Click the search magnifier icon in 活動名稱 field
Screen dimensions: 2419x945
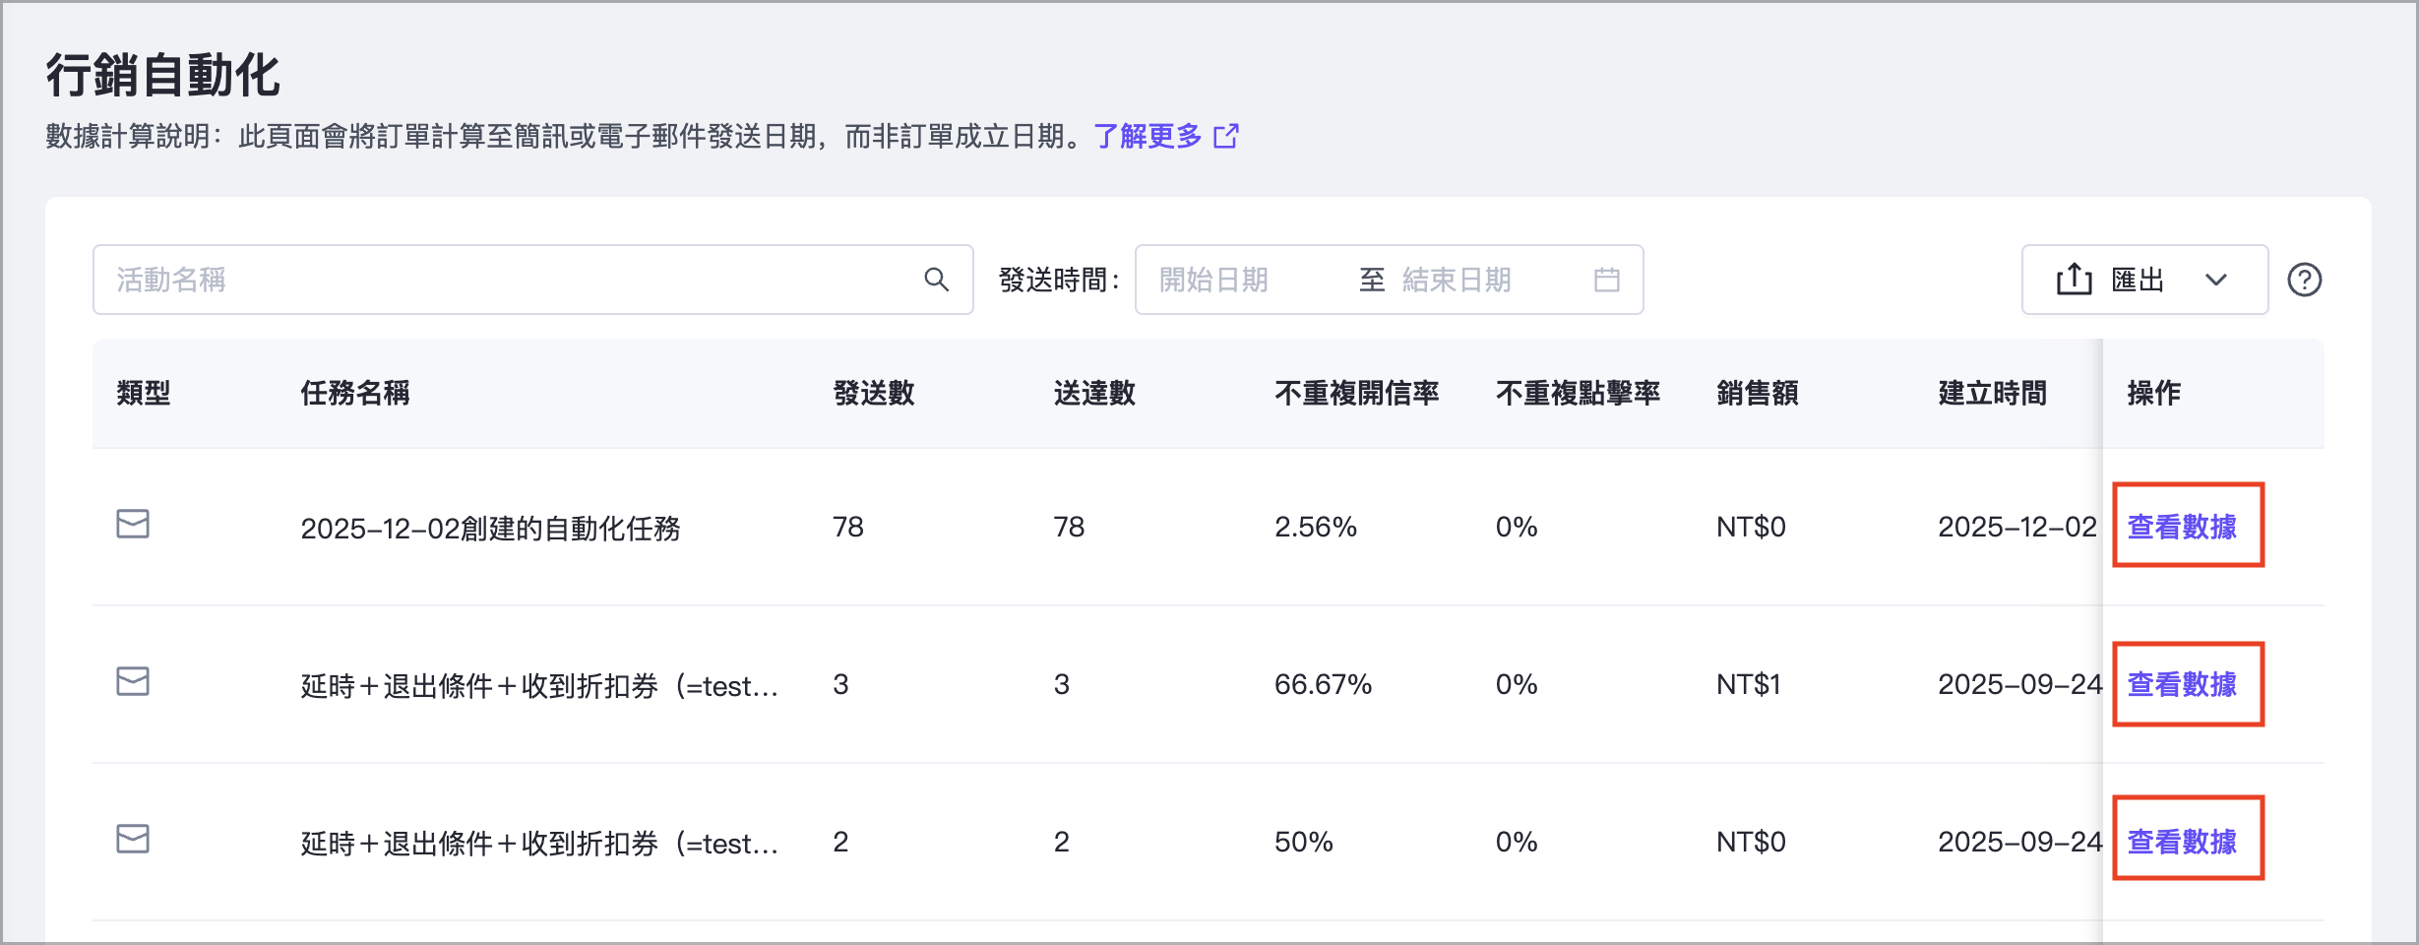coord(936,279)
